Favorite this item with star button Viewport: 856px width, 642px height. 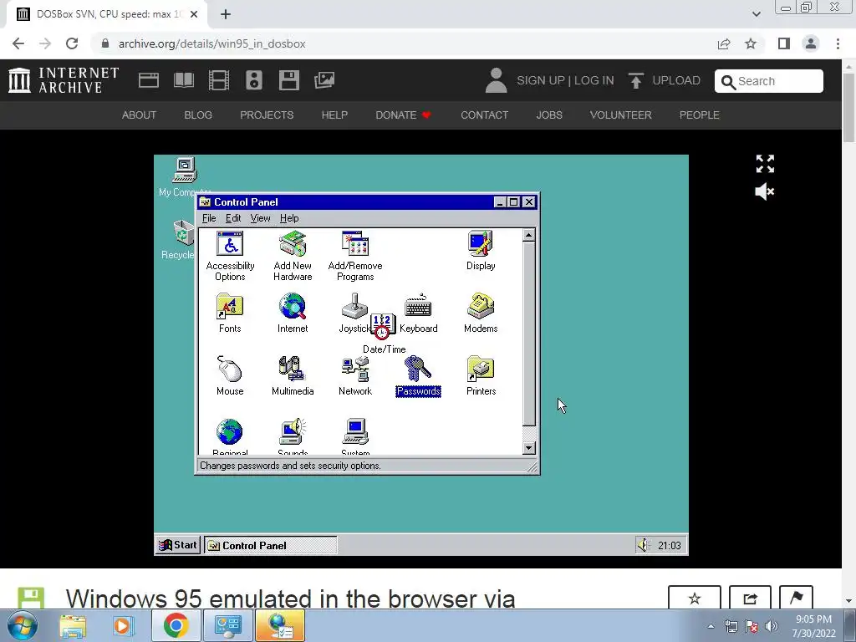pos(695,599)
